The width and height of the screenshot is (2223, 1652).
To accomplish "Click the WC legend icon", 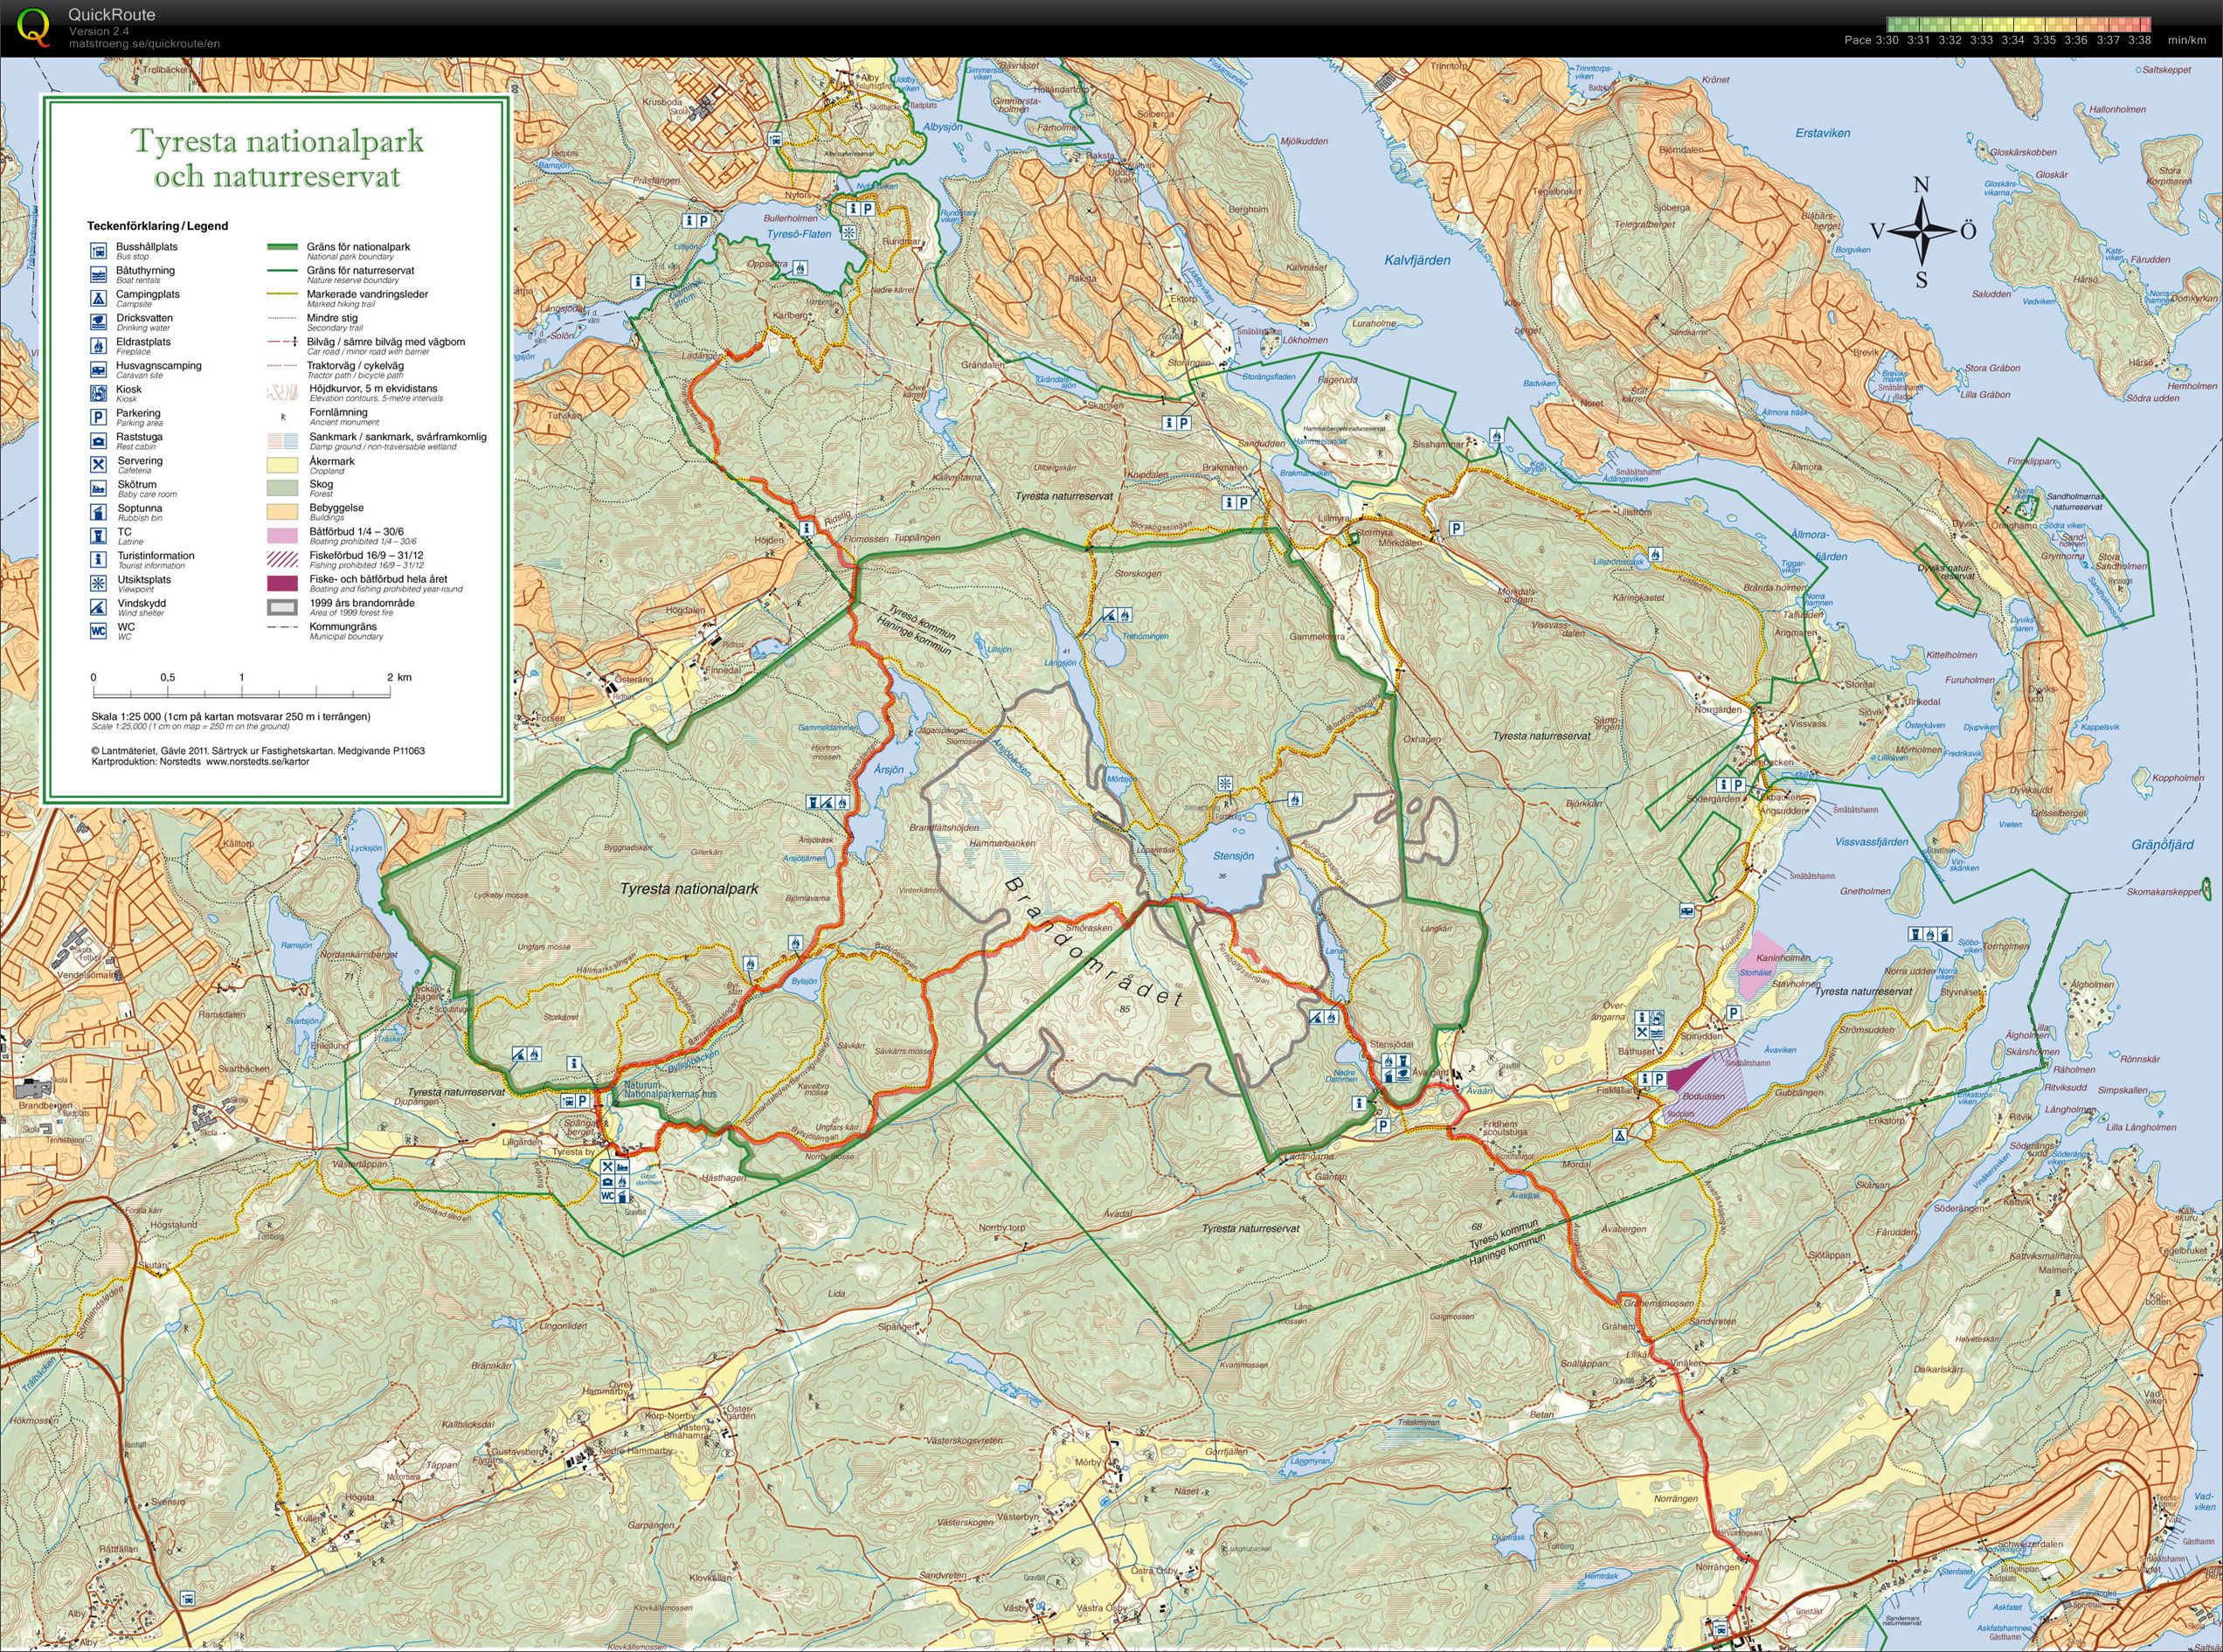I will (x=99, y=631).
